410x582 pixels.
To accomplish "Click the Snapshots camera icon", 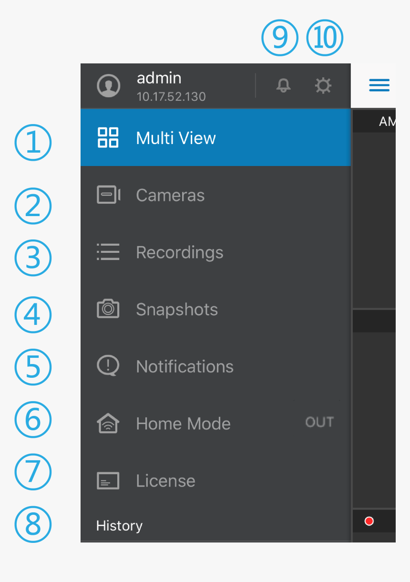I will pyautogui.click(x=108, y=309).
